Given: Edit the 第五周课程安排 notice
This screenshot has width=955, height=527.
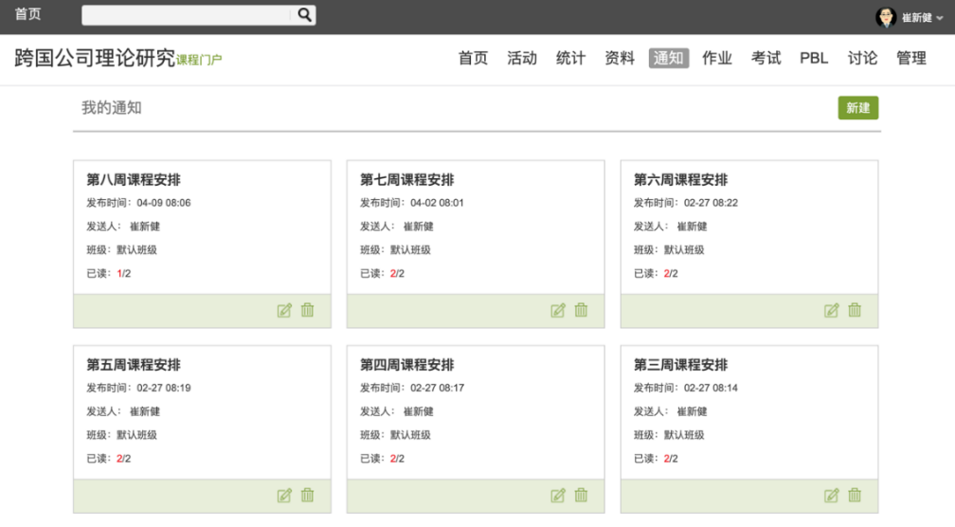Looking at the screenshot, I should tap(284, 496).
